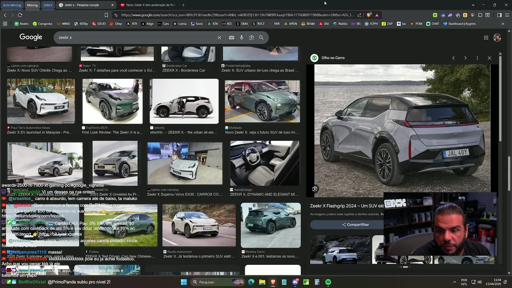Open the Coingecko bookmark
The image size is (512, 288).
pos(42,24)
